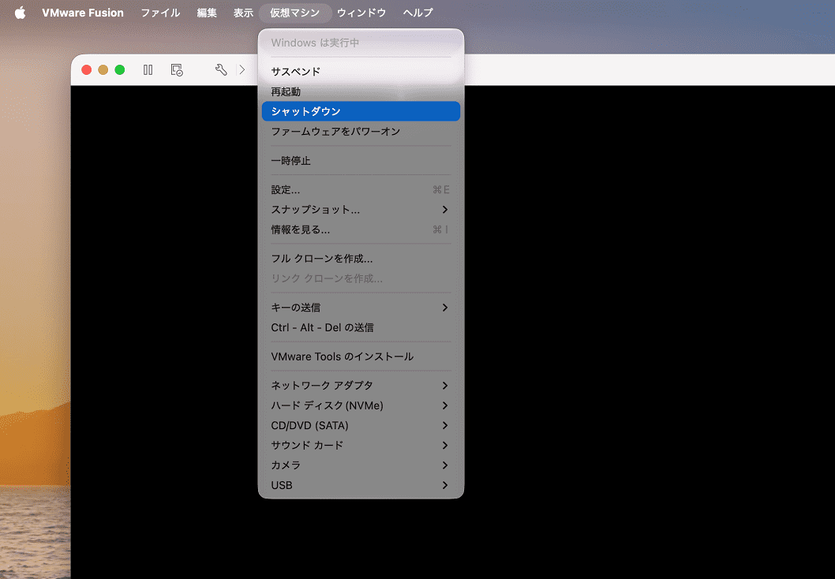The image size is (835, 579).
Task: Choose サスペンド menu item
Action: (361, 71)
